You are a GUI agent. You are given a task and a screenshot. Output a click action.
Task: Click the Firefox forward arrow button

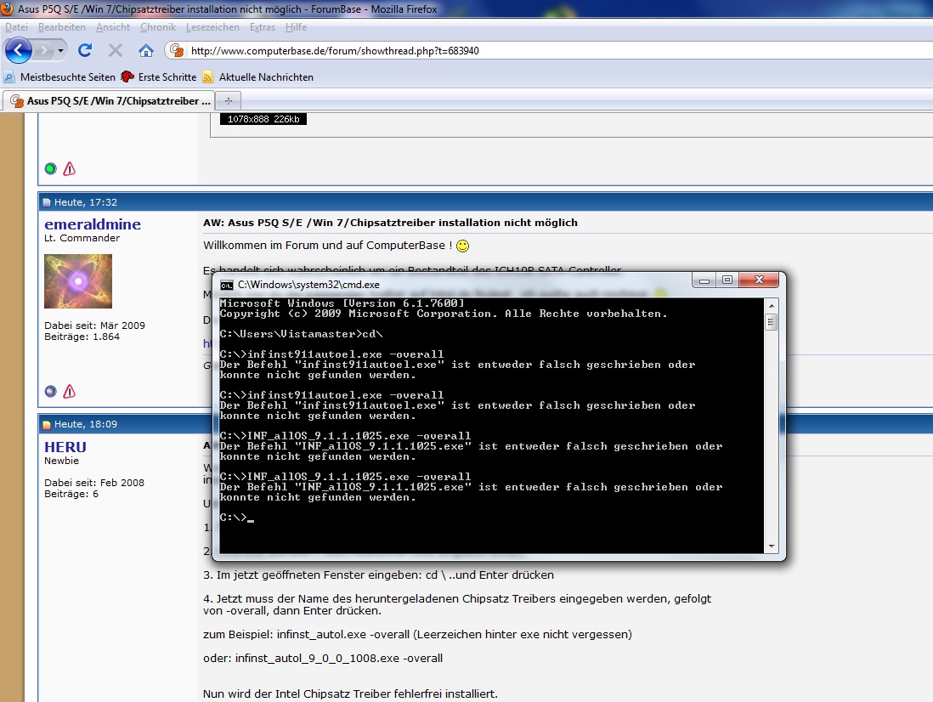[44, 51]
